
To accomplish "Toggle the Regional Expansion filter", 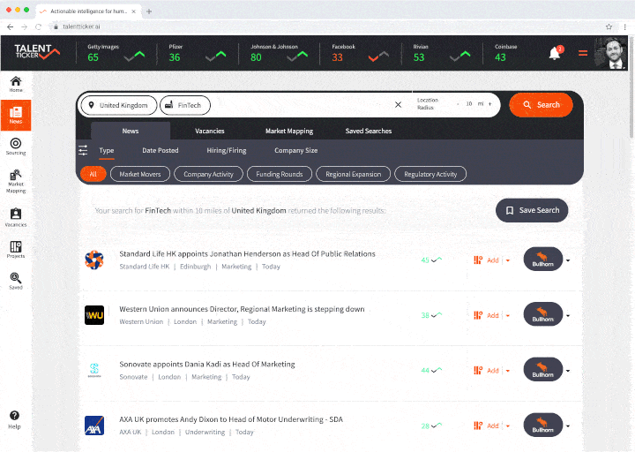I will click(x=353, y=174).
